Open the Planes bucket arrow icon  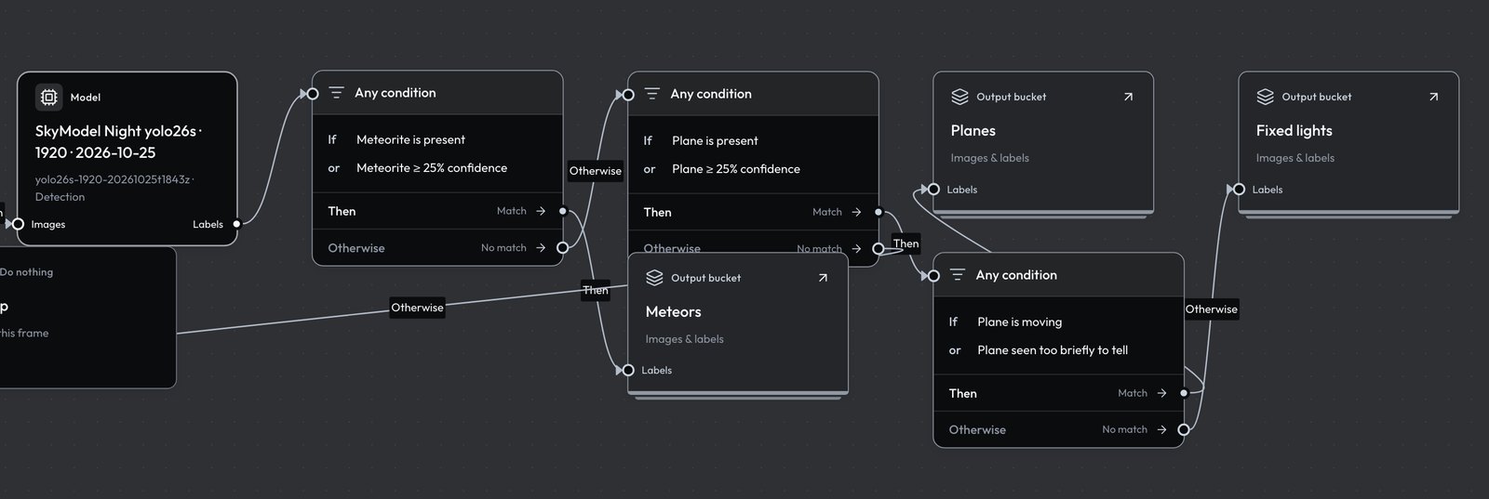point(1128,97)
